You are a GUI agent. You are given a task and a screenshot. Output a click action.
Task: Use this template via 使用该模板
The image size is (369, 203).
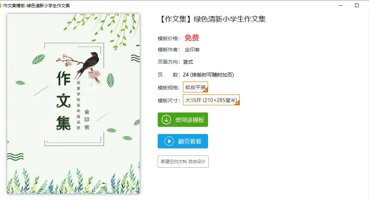click(183, 120)
